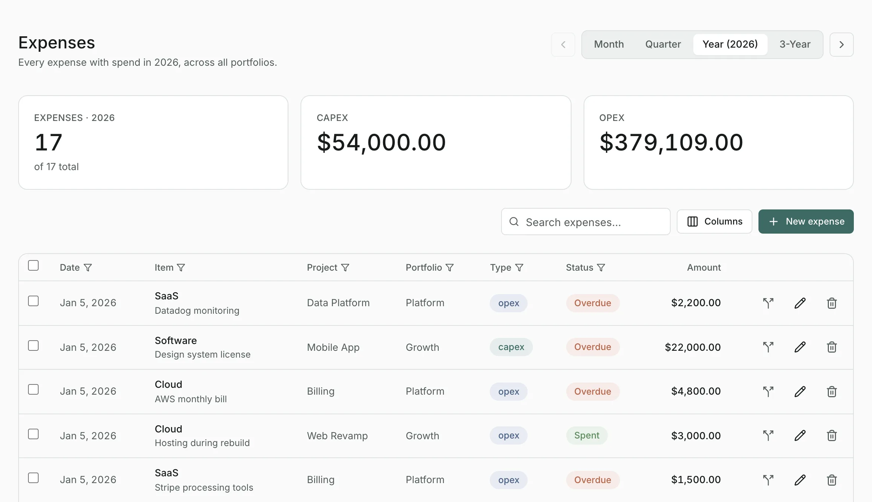Check the box for Datadog monitoring row

[33, 301]
